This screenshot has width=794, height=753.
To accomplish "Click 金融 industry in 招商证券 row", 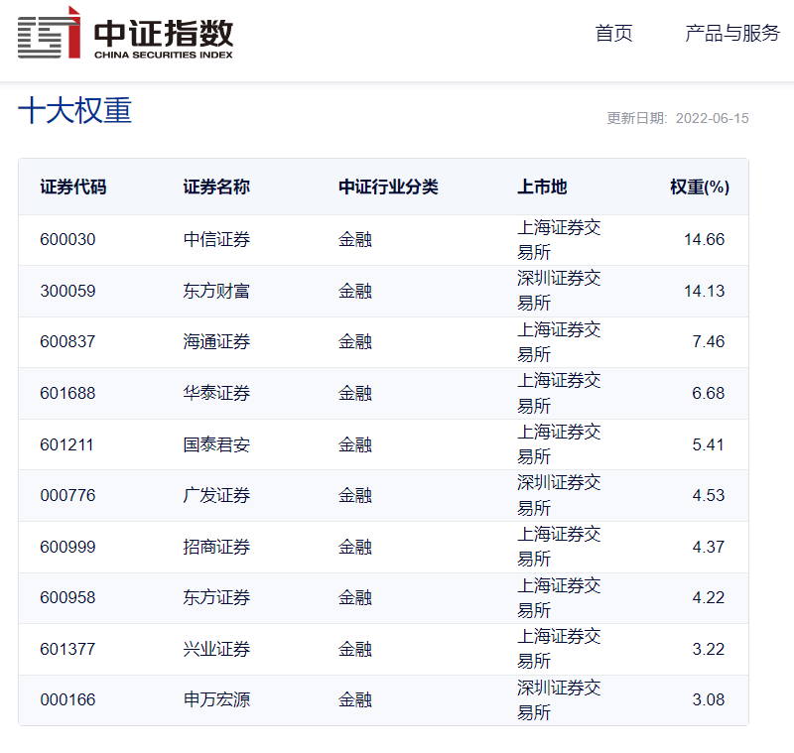I will [355, 547].
